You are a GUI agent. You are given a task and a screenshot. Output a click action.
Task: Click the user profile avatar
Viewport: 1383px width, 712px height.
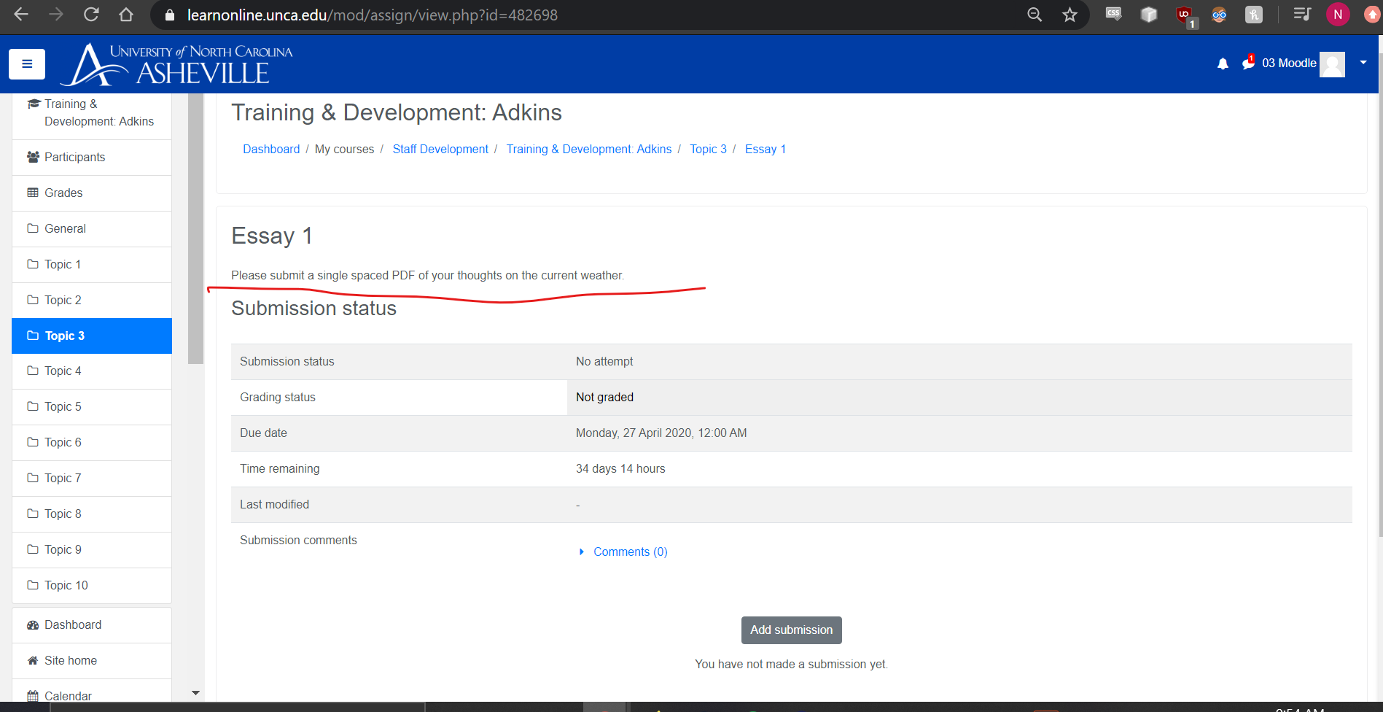1332,64
